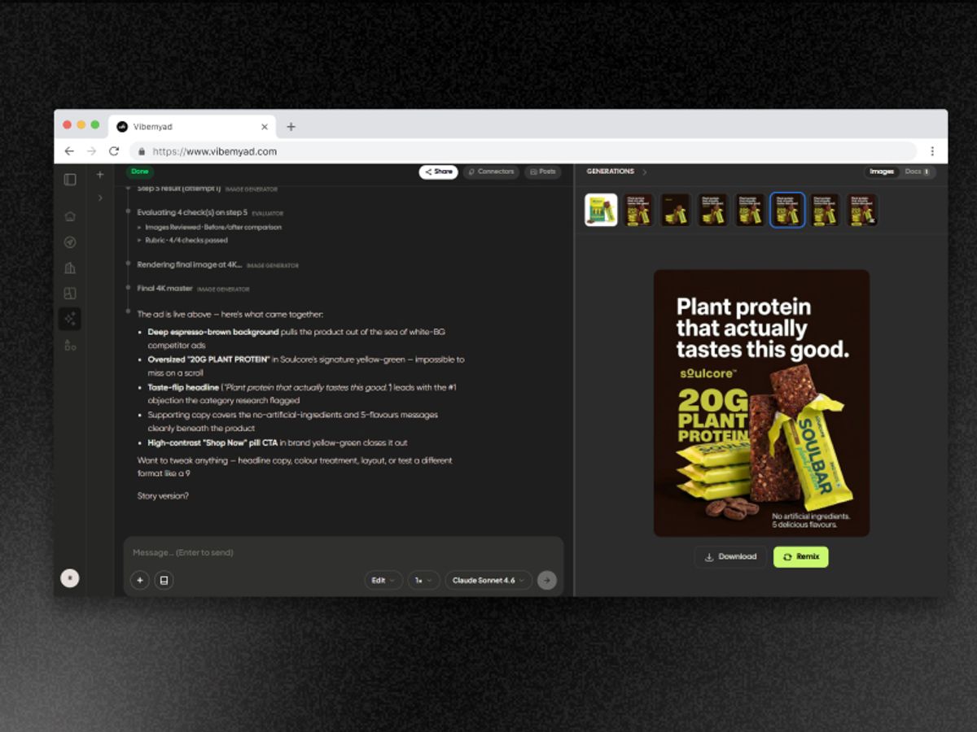Open the Edit mode dropdown

(383, 580)
